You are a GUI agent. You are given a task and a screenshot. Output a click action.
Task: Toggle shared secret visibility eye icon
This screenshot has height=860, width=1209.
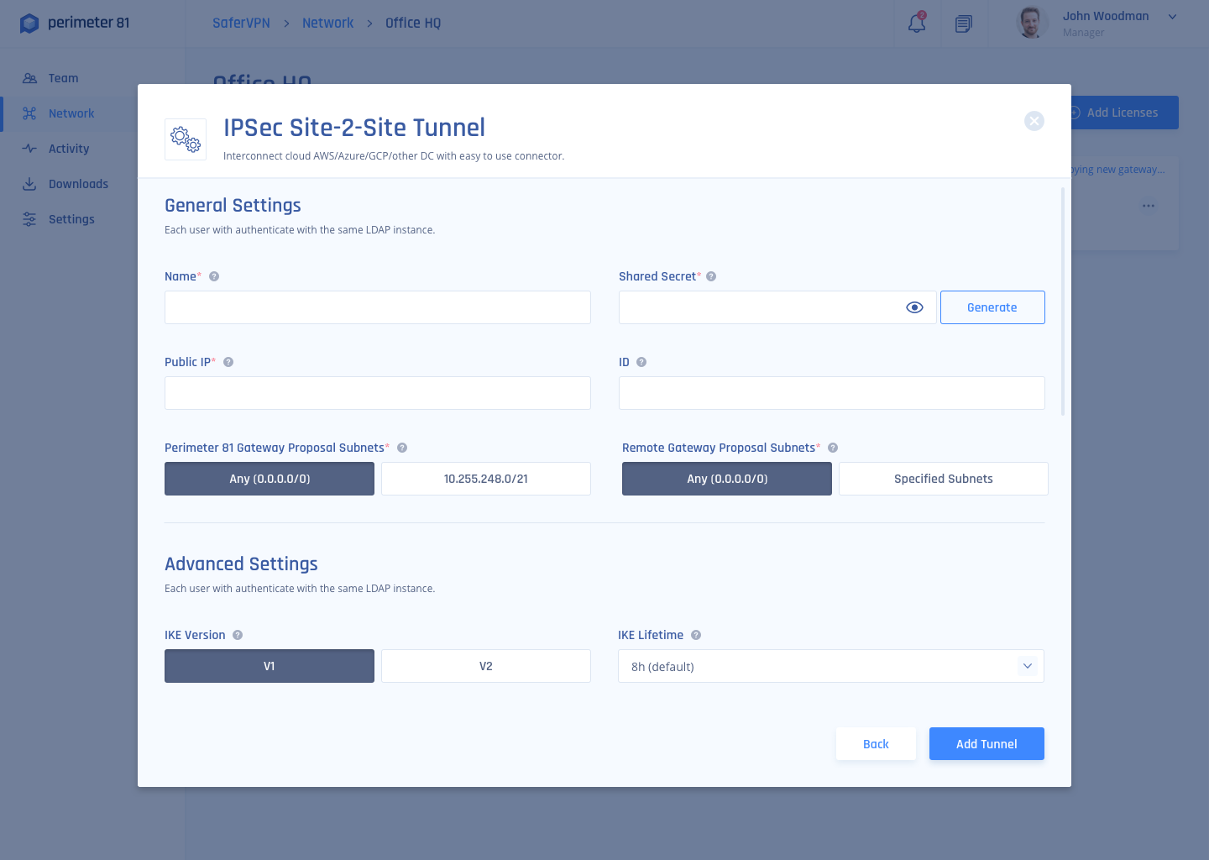pyautogui.click(x=915, y=307)
